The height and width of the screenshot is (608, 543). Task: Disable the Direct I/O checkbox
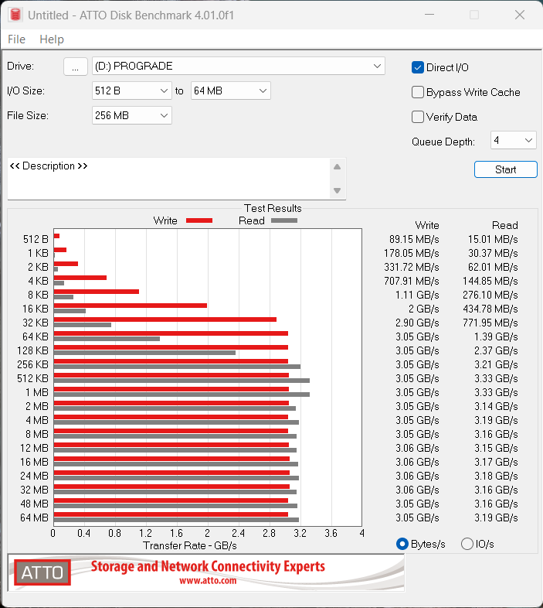[418, 67]
